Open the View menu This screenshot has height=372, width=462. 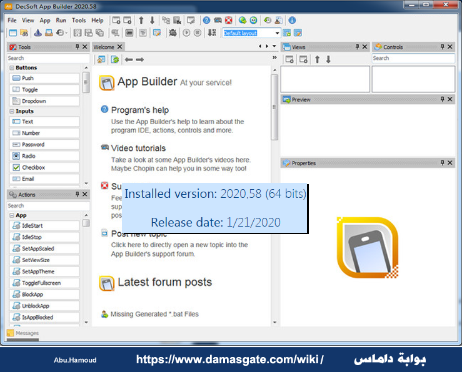coord(28,21)
